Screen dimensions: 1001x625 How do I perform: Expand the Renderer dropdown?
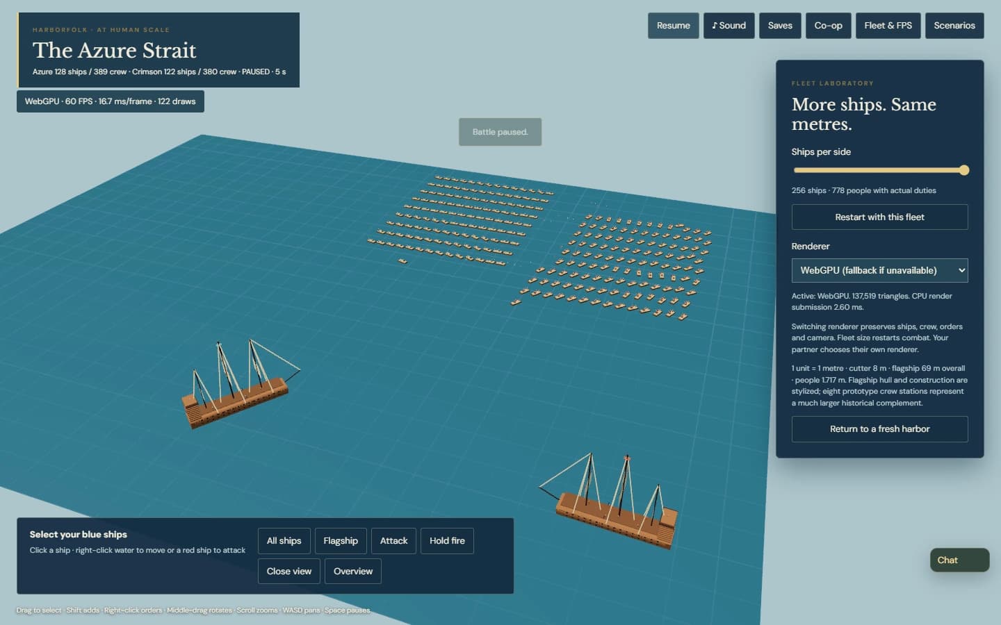pyautogui.click(x=879, y=270)
